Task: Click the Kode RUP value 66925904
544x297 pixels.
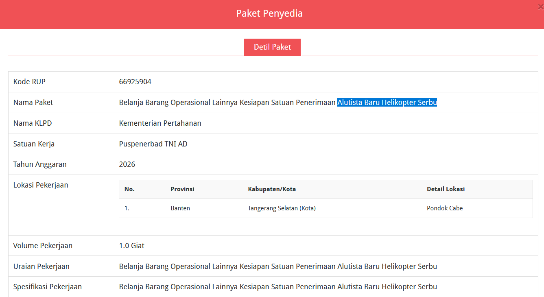Action: point(135,82)
